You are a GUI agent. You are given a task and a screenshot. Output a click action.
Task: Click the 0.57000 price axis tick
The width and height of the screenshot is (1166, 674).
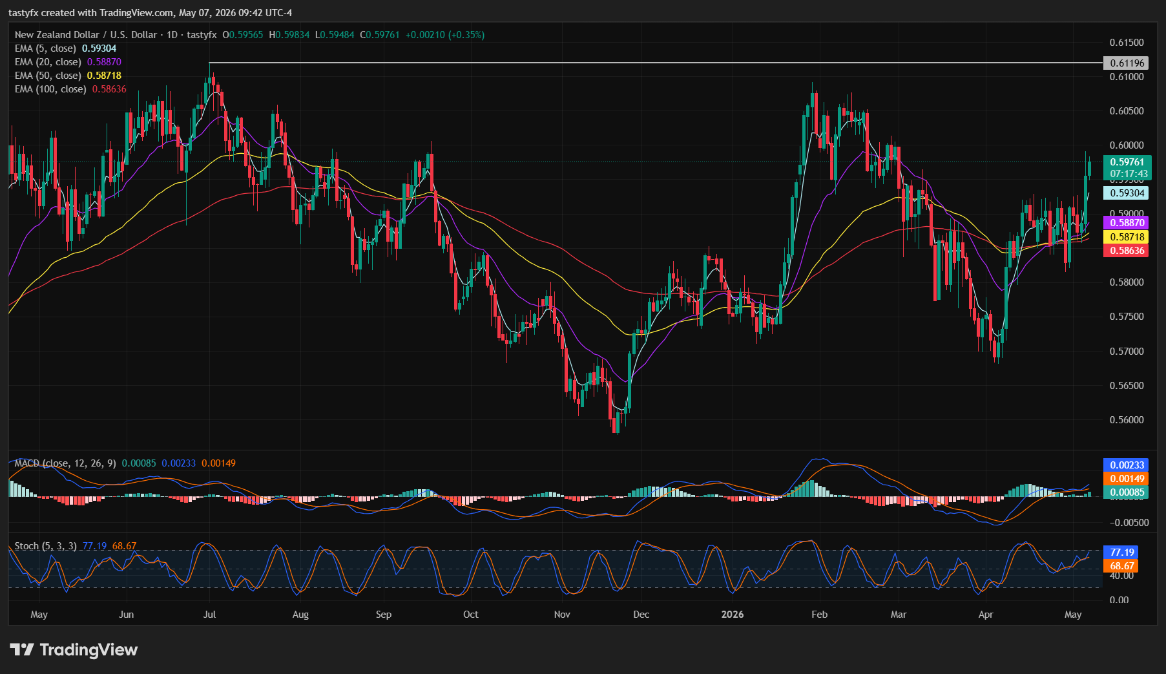1127,352
